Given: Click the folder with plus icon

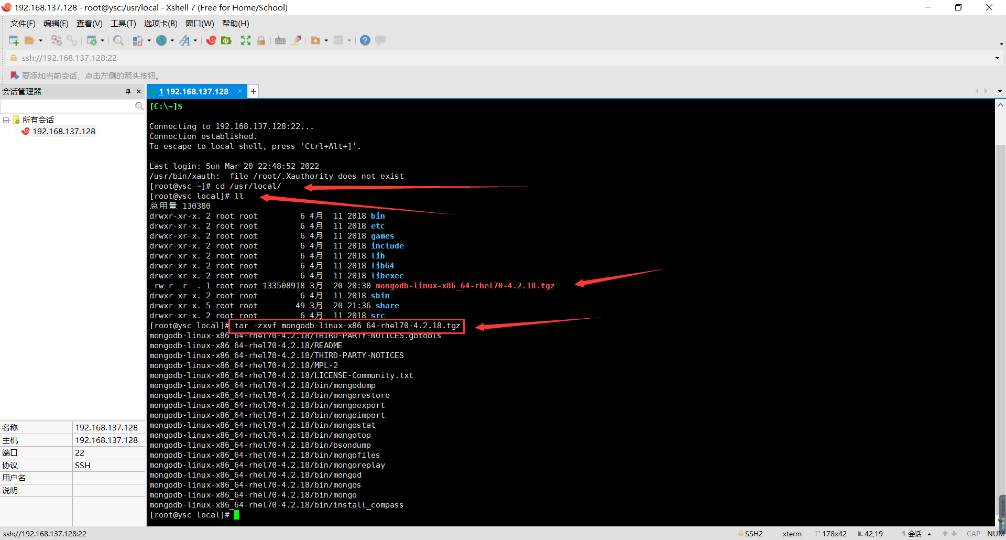Looking at the screenshot, I should [315, 40].
